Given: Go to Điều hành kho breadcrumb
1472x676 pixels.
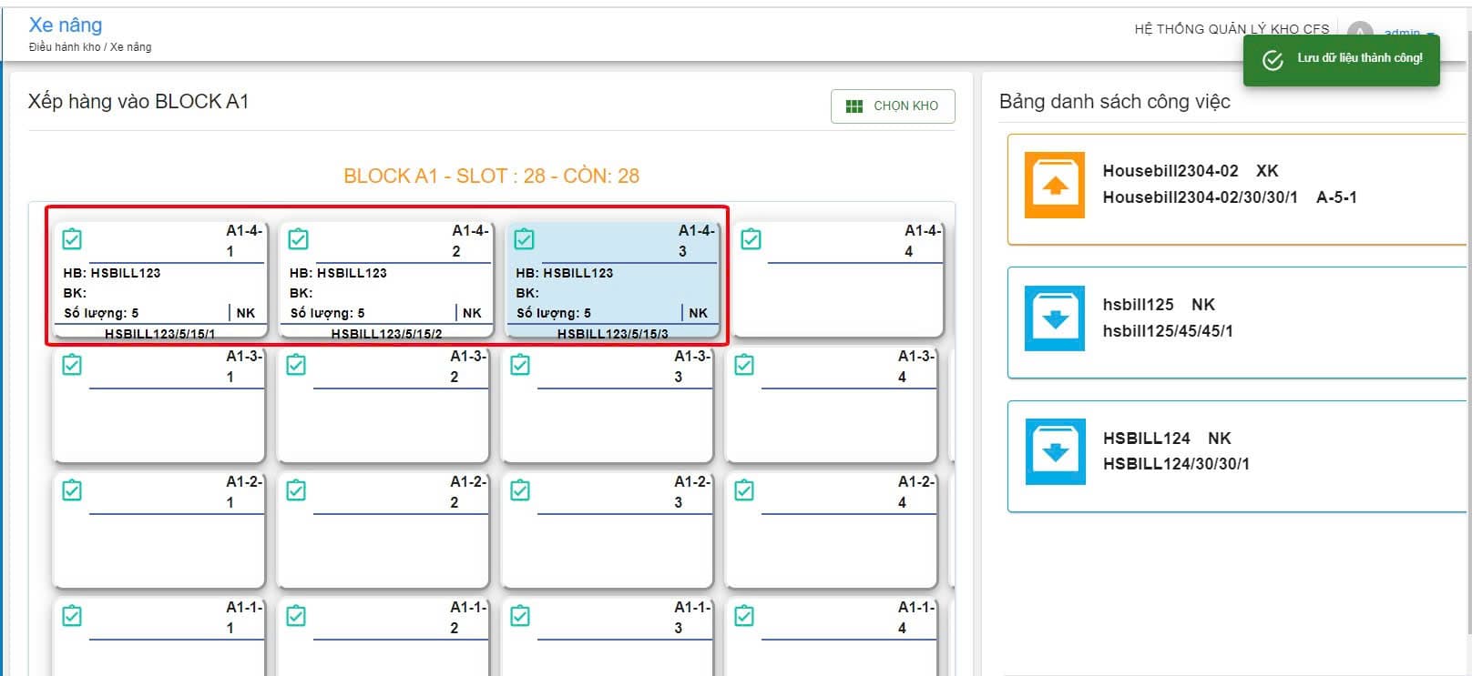Looking at the screenshot, I should tap(65, 47).
